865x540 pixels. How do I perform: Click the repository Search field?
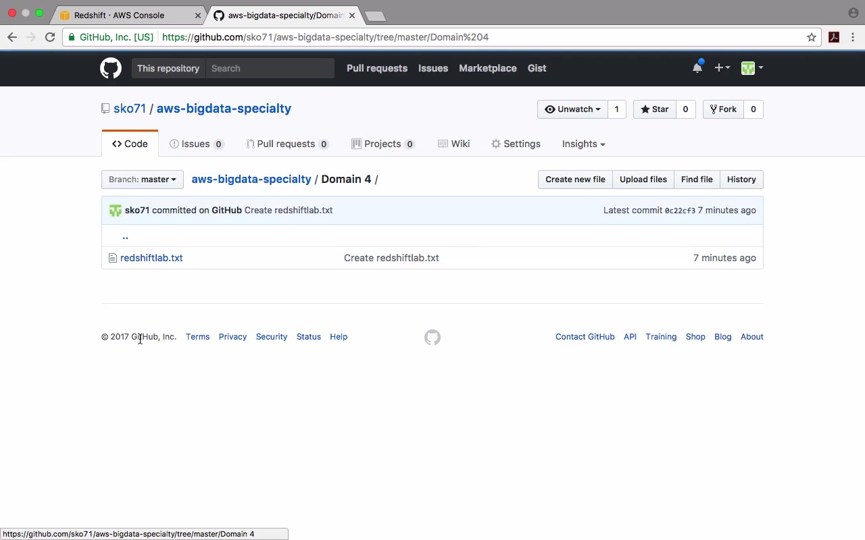pos(270,68)
